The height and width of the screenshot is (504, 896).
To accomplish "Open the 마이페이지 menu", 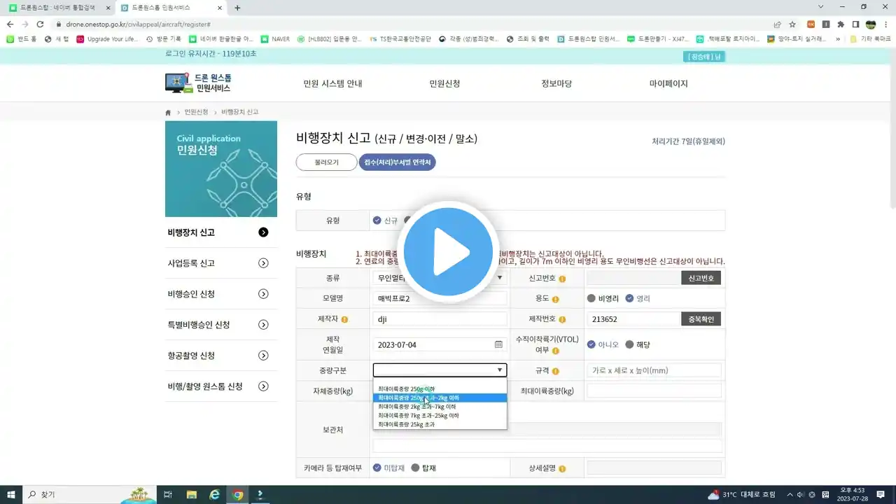I will (x=668, y=83).
